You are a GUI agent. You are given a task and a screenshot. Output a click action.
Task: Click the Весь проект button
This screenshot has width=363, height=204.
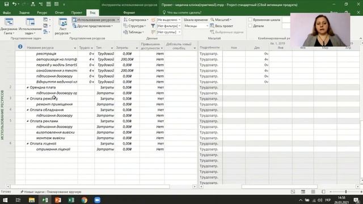tap(221, 26)
